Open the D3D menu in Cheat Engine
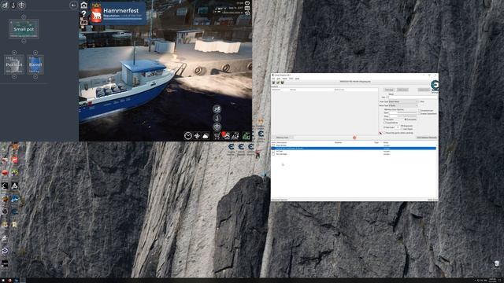 pos(291,79)
